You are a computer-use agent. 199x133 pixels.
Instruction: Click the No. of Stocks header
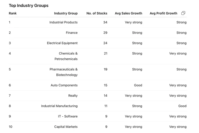pyautogui.click(x=97, y=13)
